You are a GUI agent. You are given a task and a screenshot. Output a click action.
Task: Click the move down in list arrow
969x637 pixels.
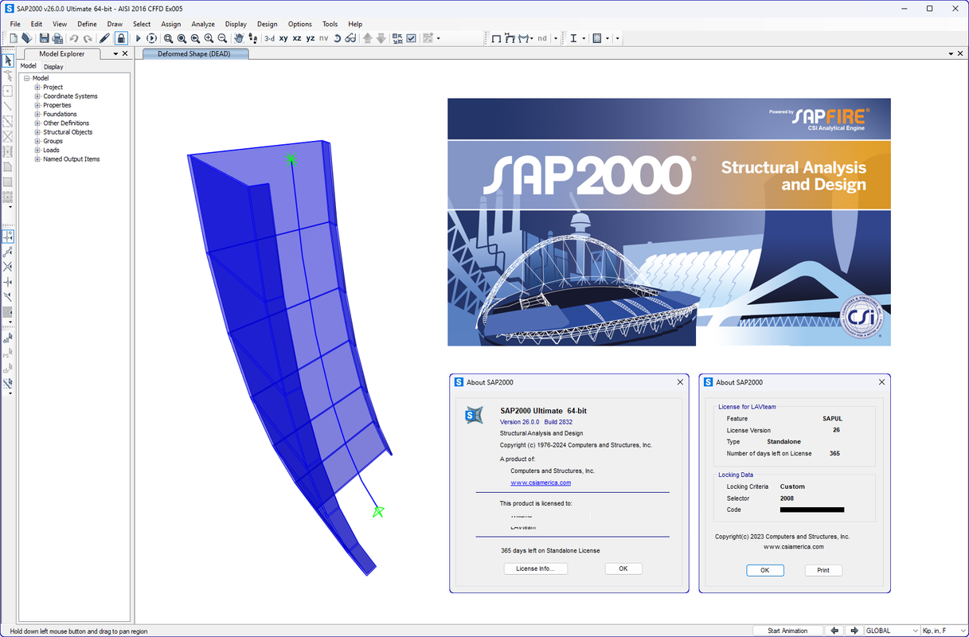click(381, 38)
